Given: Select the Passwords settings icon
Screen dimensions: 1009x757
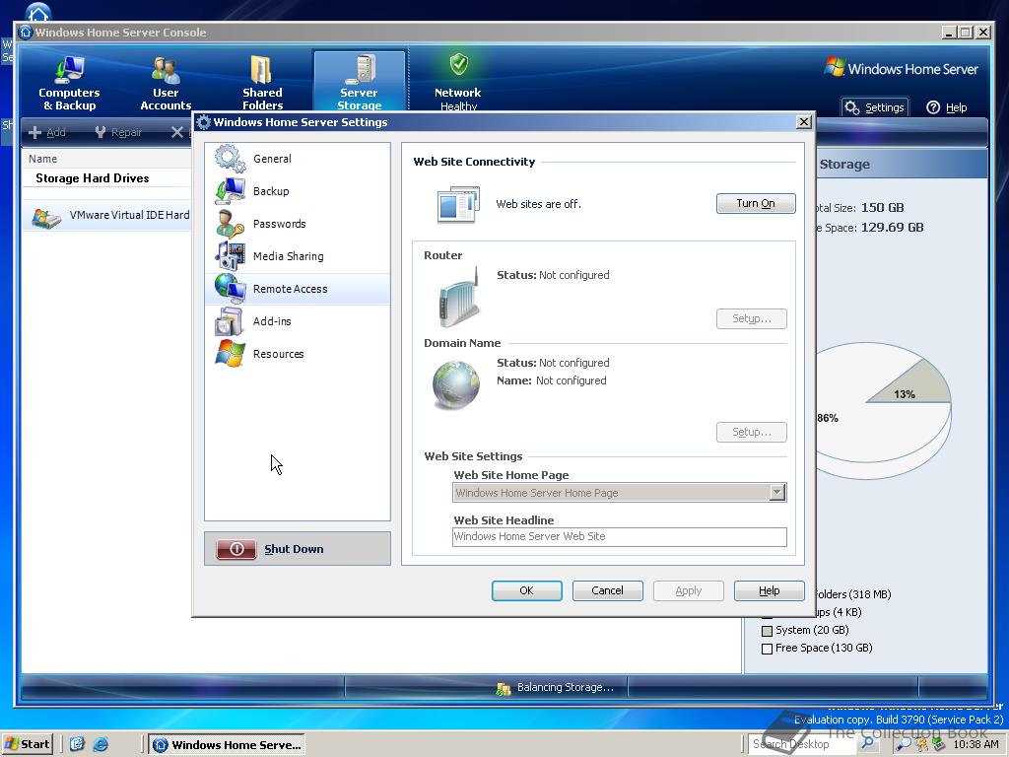Looking at the screenshot, I should click(x=230, y=224).
